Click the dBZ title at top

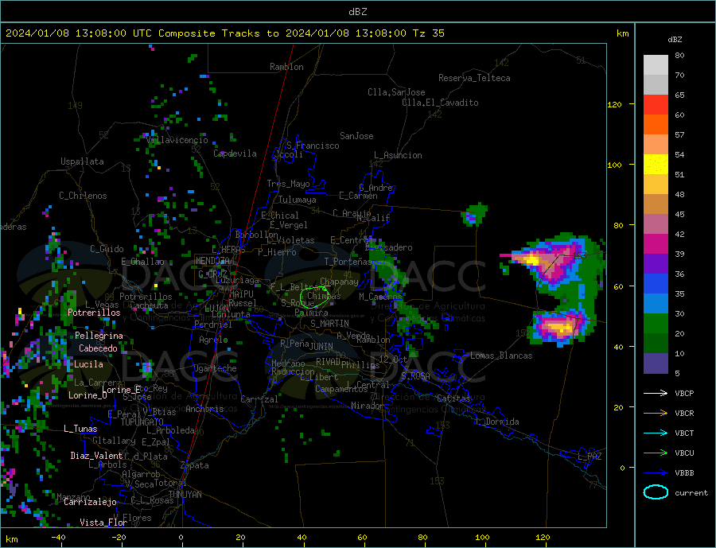[357, 12]
